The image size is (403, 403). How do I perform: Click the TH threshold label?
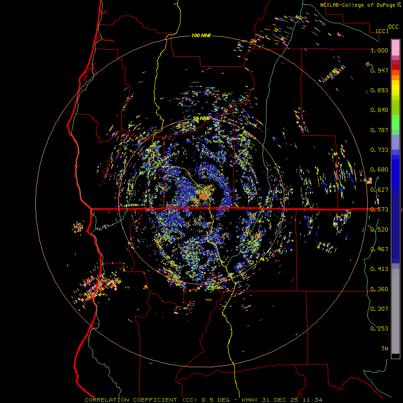coord(385,348)
